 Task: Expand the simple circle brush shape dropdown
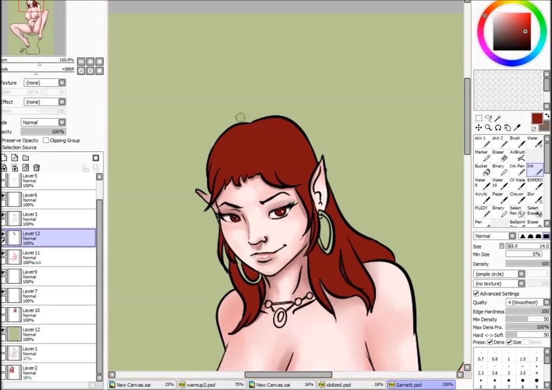499,274
